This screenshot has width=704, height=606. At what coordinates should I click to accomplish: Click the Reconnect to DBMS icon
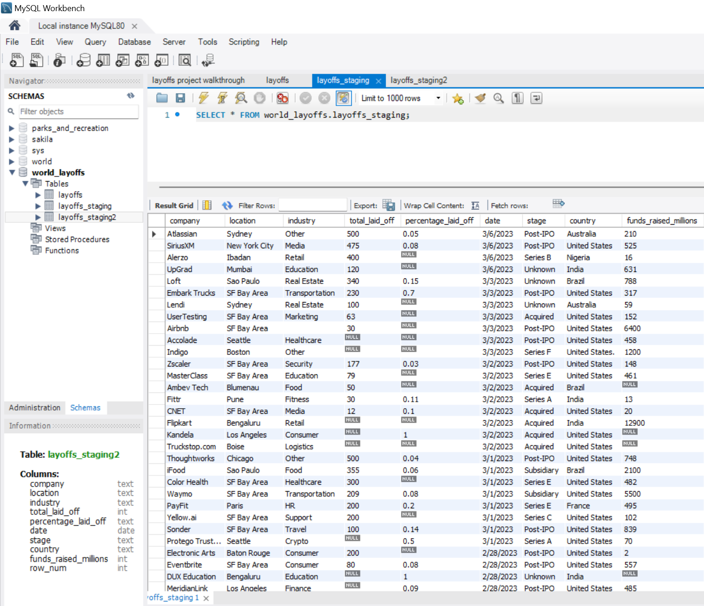click(208, 60)
